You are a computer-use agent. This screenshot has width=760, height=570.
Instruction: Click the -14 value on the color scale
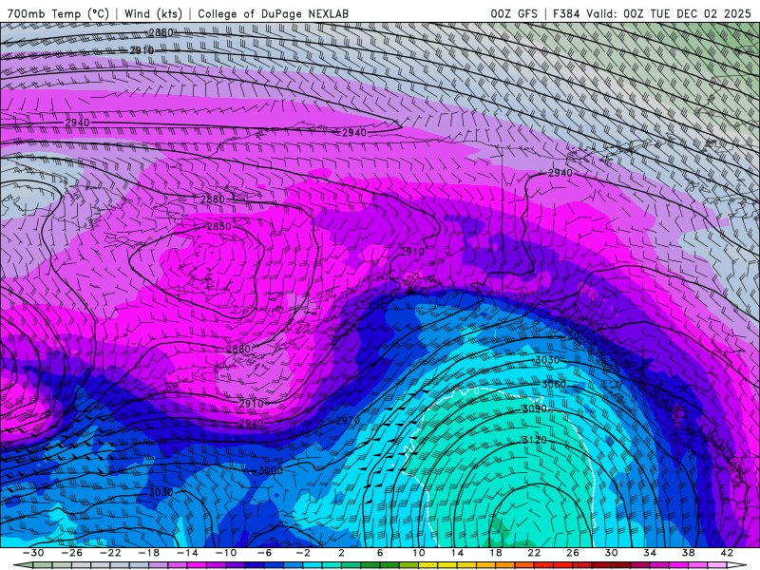(187, 553)
